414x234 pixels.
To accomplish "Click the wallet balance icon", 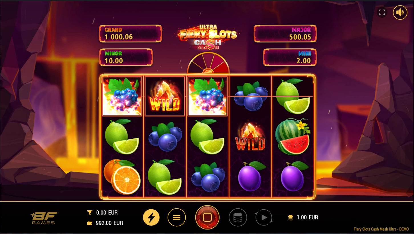I will tap(90, 223).
